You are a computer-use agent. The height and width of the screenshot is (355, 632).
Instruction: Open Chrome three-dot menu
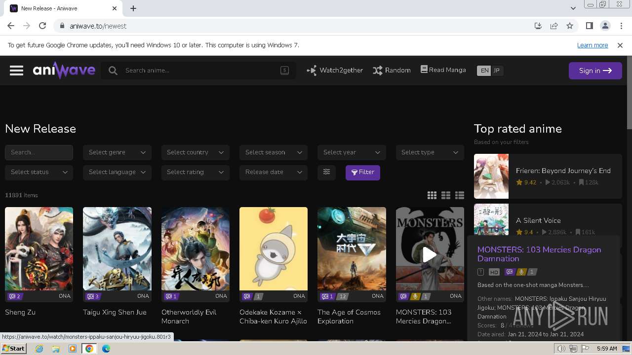tap(621, 26)
